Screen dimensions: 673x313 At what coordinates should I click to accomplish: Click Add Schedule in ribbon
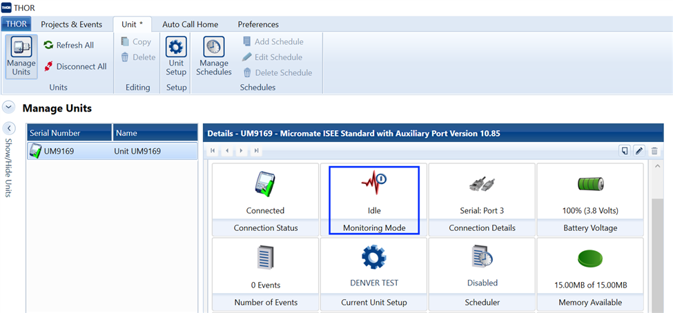[x=273, y=41]
